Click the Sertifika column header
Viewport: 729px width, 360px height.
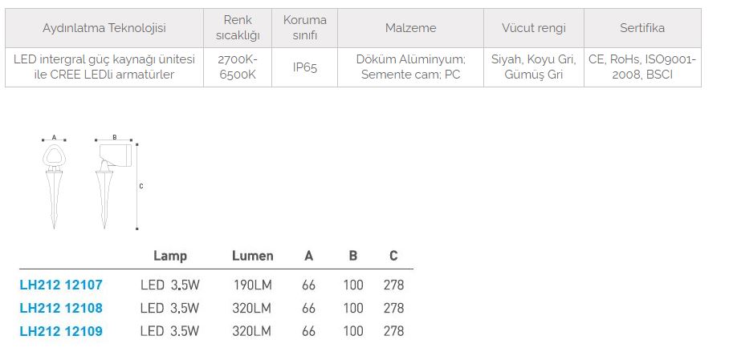(642, 28)
